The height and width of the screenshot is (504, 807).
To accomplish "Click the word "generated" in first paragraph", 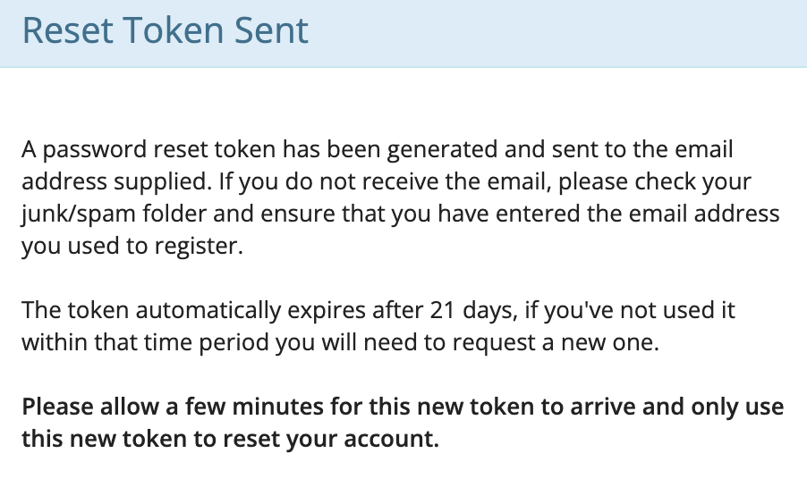I will [x=442, y=149].
